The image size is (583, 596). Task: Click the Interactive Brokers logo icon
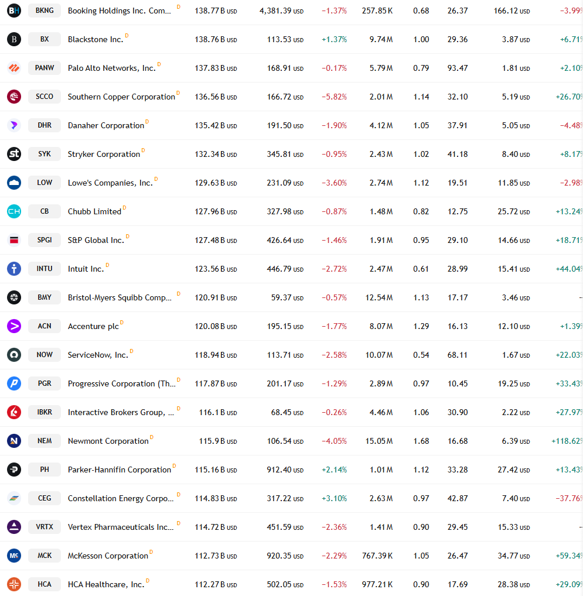click(14, 412)
